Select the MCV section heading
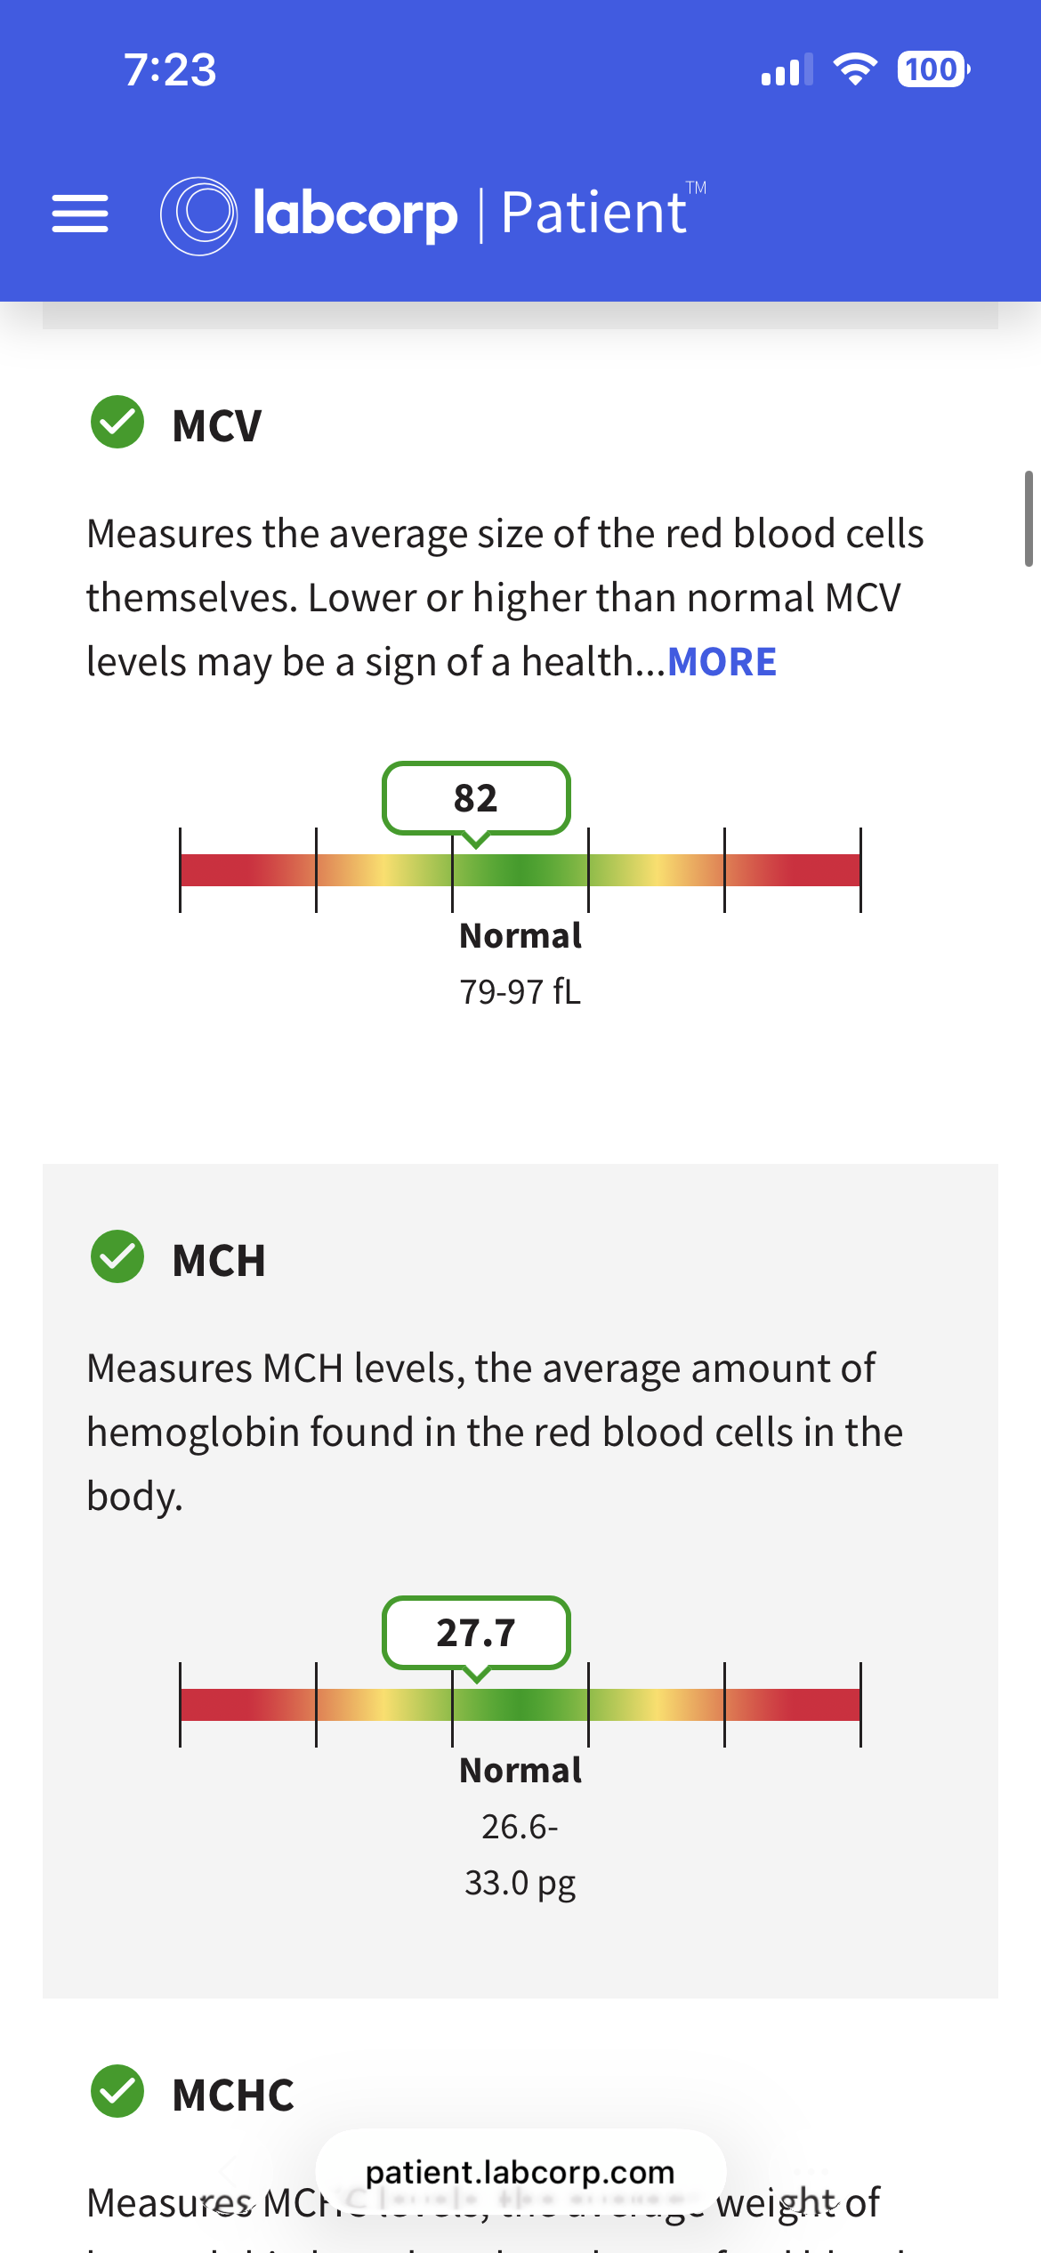Viewport: 1041px width, 2253px height. (x=217, y=425)
